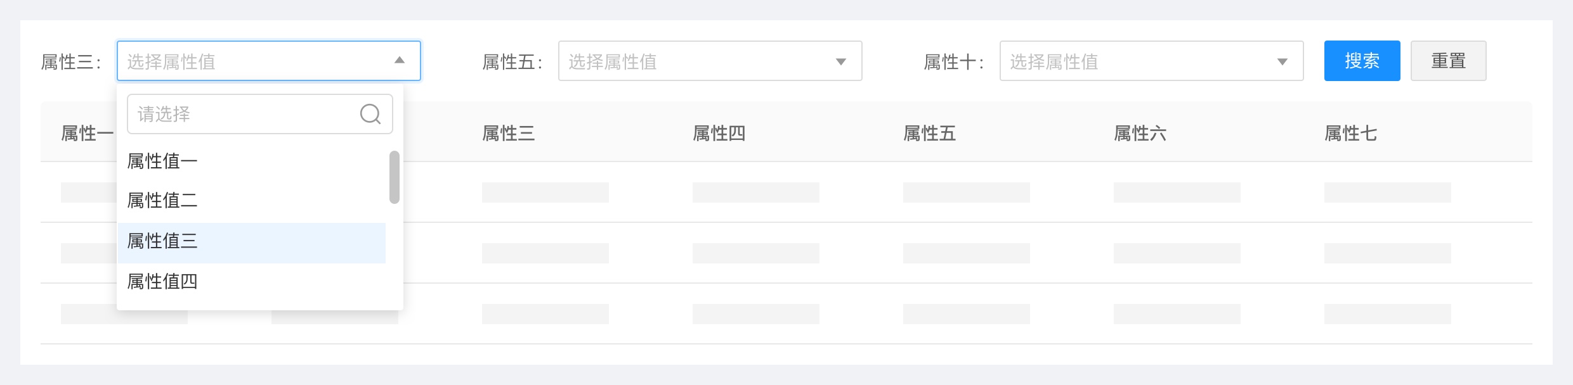This screenshot has width=1573, height=385.
Task: Select option 属性值一 from the list
Action: [x=162, y=161]
